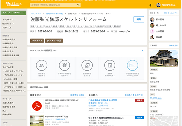Click クリックして詳細情報入力 link
The image size is (182, 126).
click(x=56, y=119)
